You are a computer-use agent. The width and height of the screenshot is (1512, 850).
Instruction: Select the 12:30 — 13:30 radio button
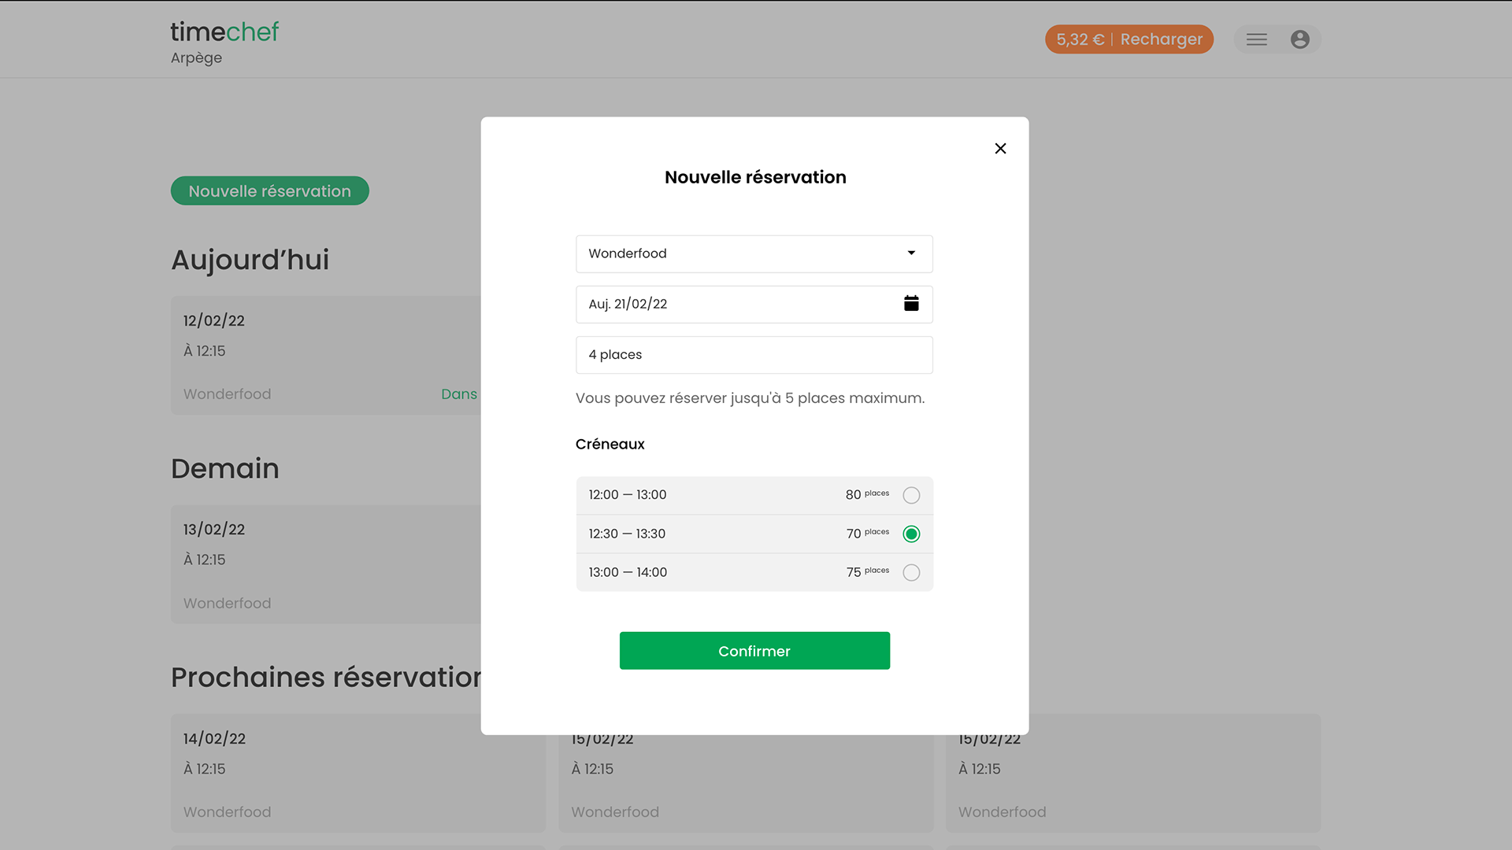click(x=911, y=534)
